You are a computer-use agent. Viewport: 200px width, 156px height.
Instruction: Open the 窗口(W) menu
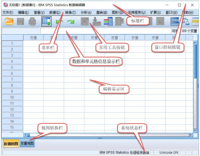[x=171, y=12]
